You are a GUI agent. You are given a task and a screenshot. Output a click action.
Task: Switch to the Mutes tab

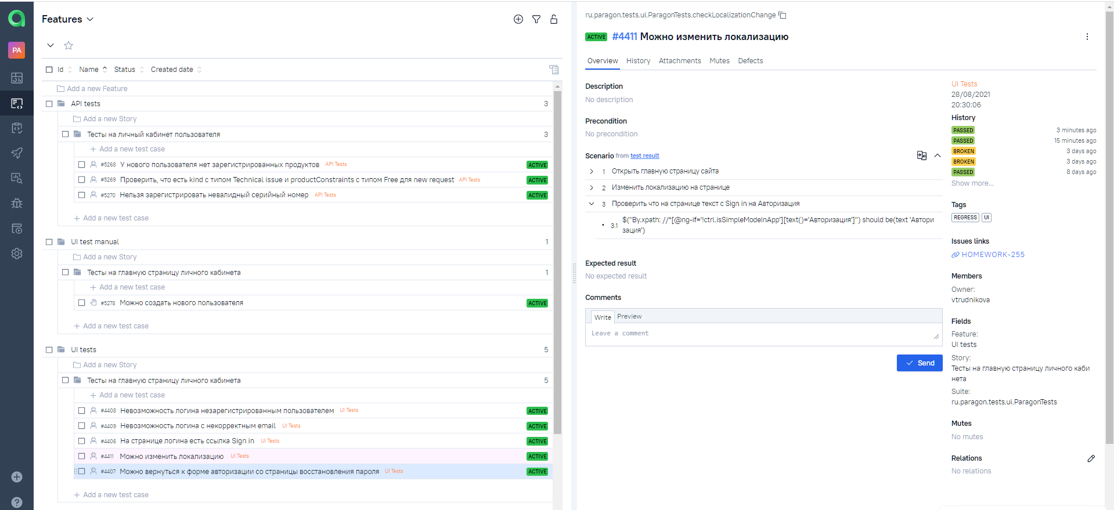point(719,61)
